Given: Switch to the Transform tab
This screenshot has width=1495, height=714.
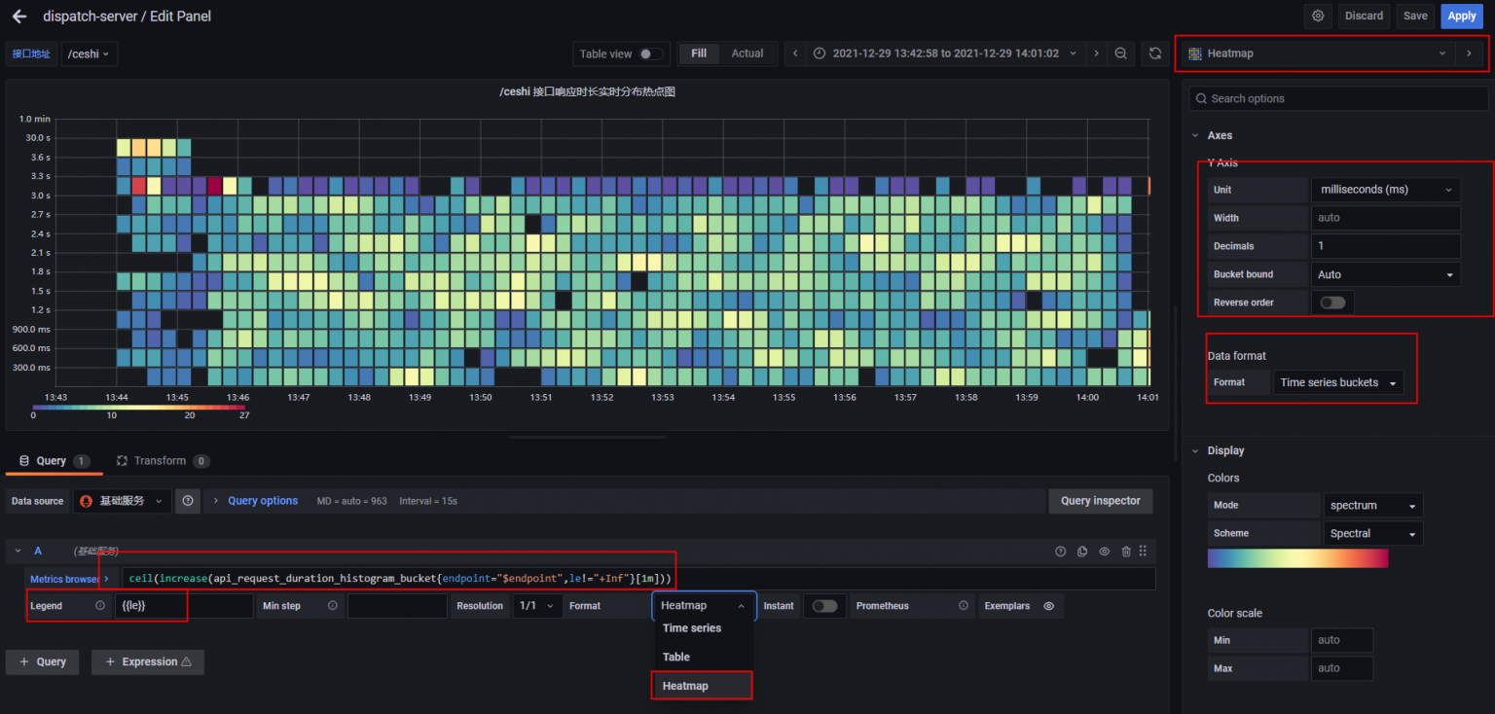Looking at the screenshot, I should 162,460.
